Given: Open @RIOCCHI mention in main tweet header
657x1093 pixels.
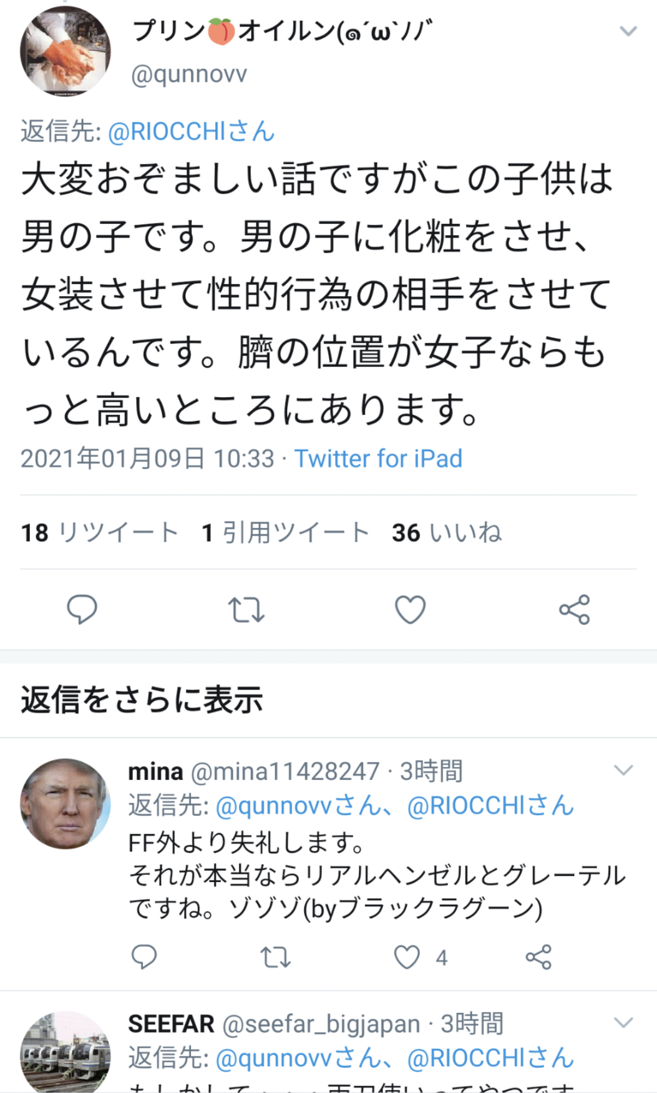Looking at the screenshot, I should 191,131.
